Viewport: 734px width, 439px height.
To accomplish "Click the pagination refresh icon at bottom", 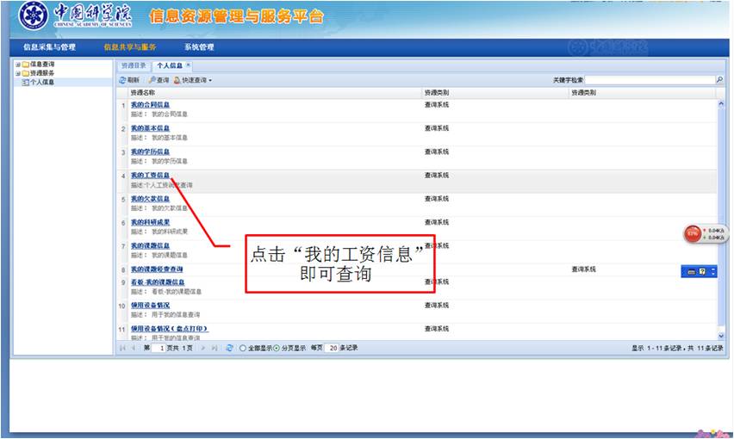I will [229, 348].
